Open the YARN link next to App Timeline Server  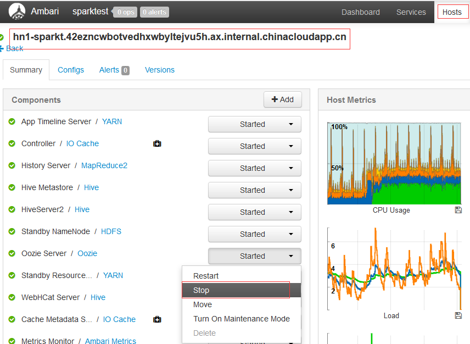[112, 121]
